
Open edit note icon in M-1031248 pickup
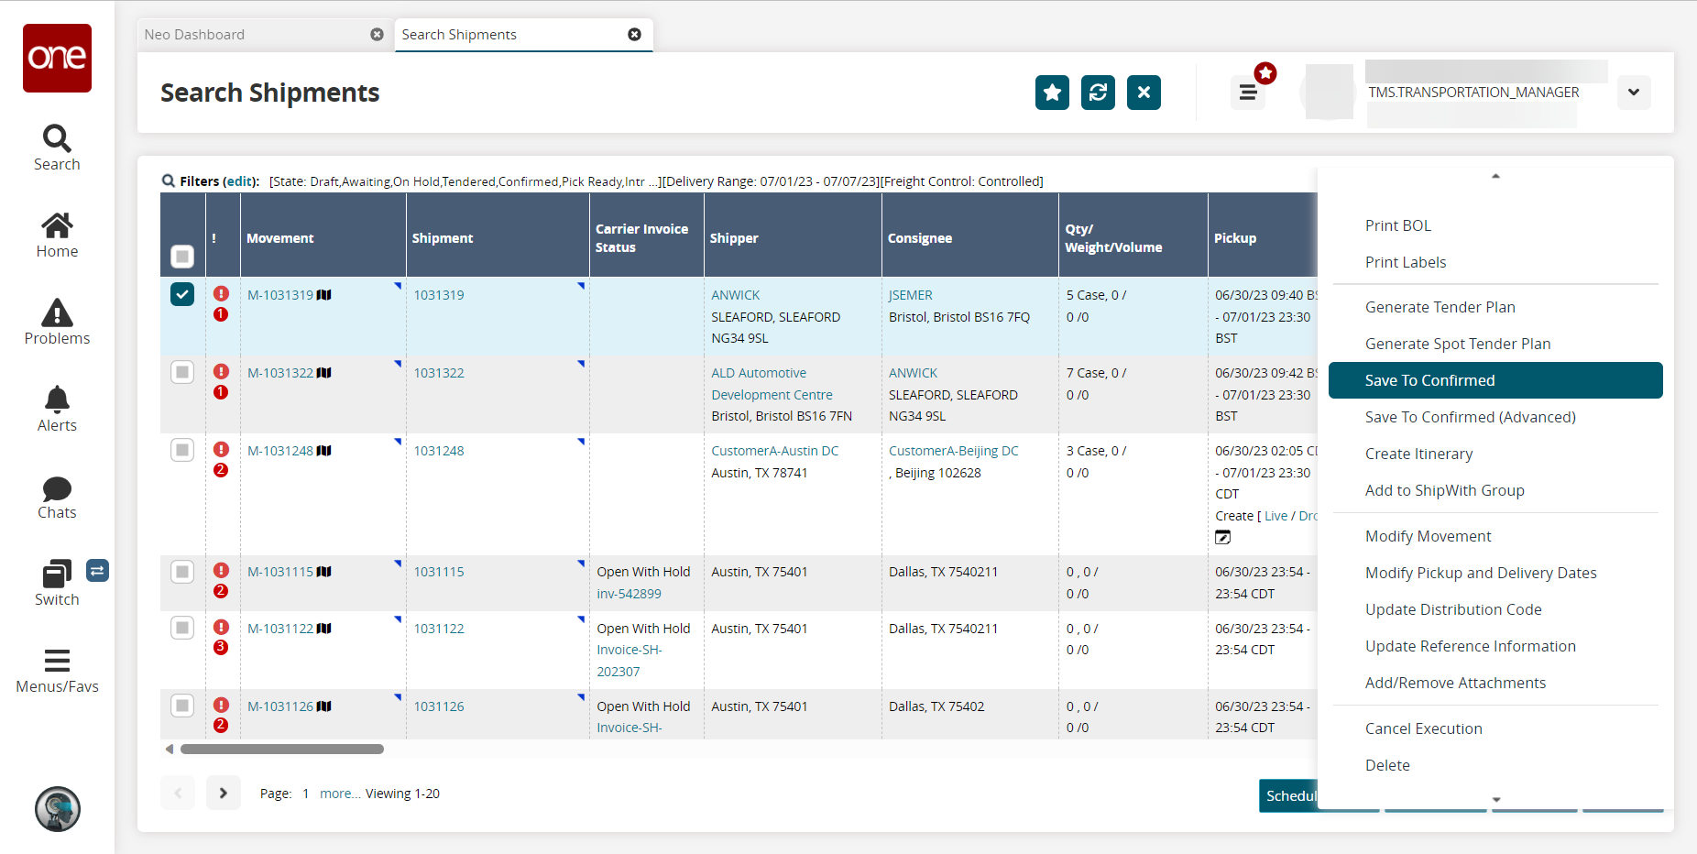coord(1223,537)
